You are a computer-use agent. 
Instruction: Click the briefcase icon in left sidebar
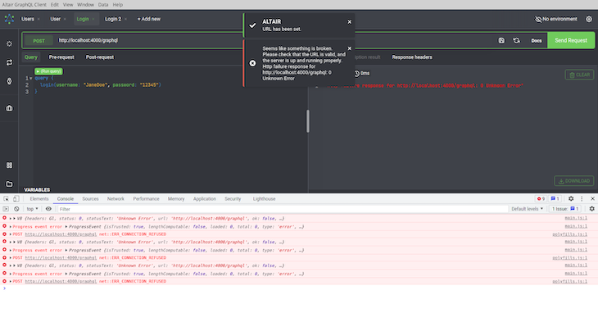(9, 108)
